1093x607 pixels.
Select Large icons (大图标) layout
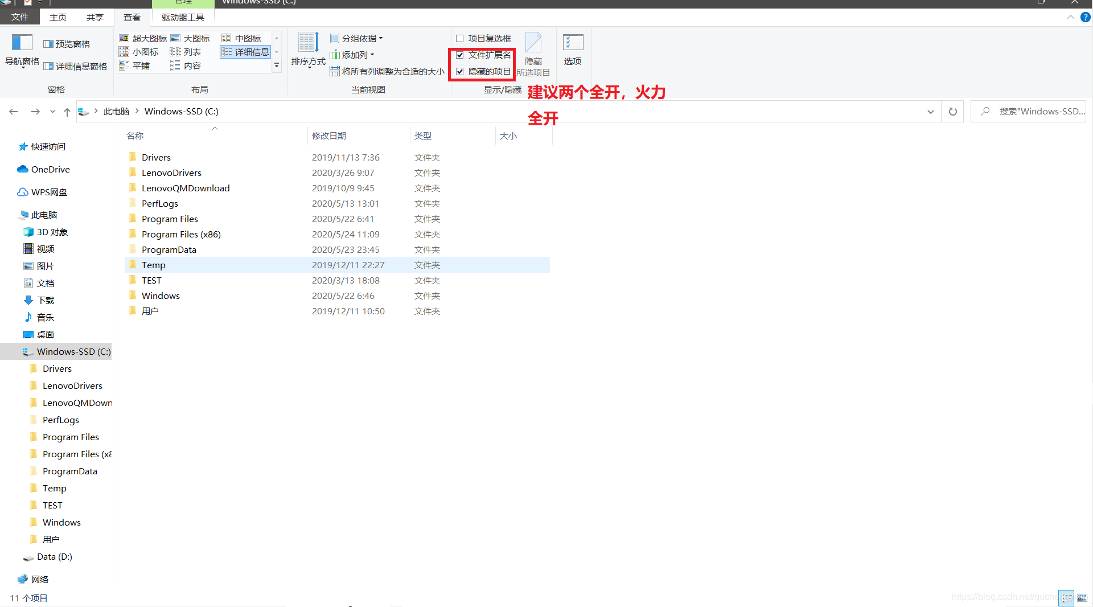tap(190, 38)
